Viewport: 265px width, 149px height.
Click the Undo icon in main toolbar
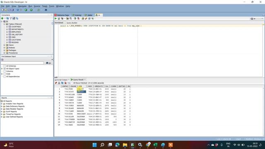tap(17, 10)
